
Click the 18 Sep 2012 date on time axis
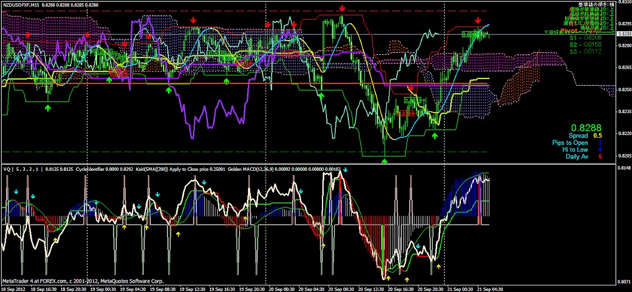13,288
